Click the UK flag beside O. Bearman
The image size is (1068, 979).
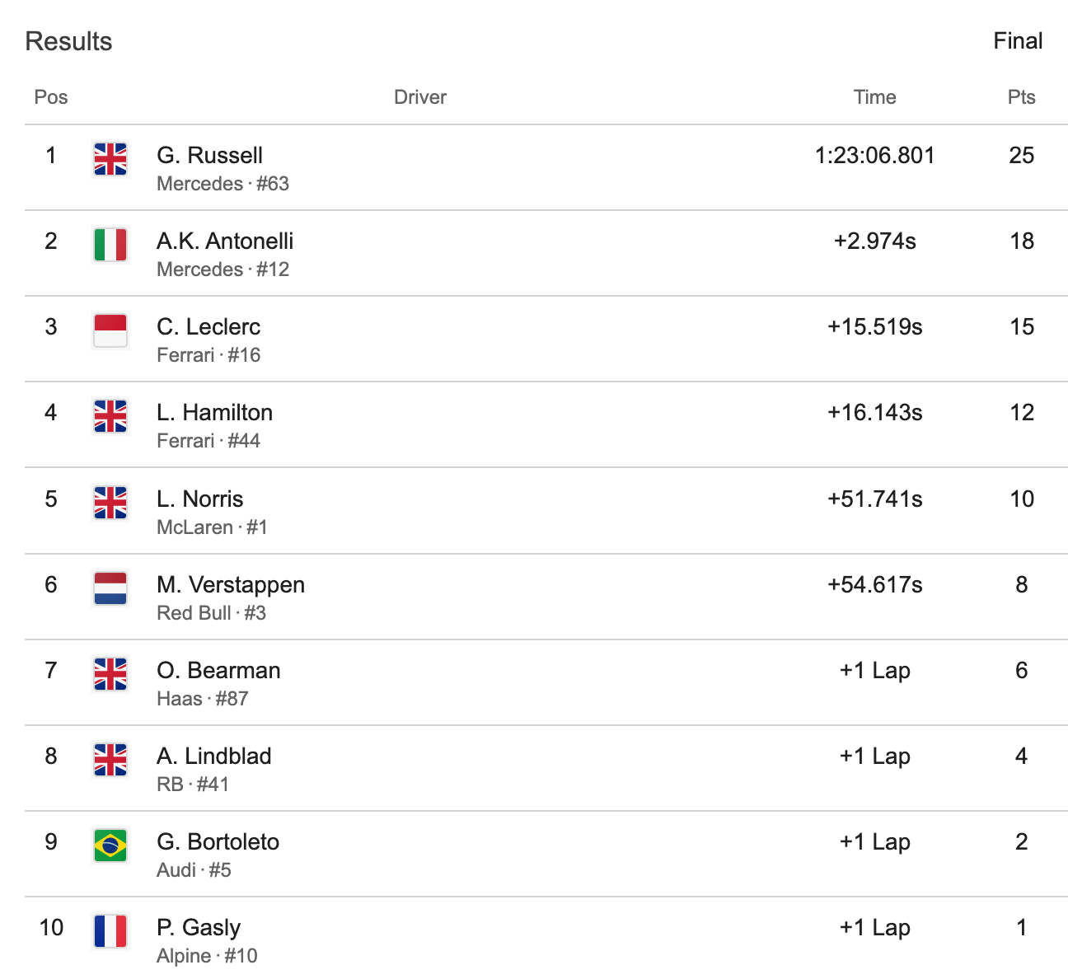pyautogui.click(x=110, y=674)
